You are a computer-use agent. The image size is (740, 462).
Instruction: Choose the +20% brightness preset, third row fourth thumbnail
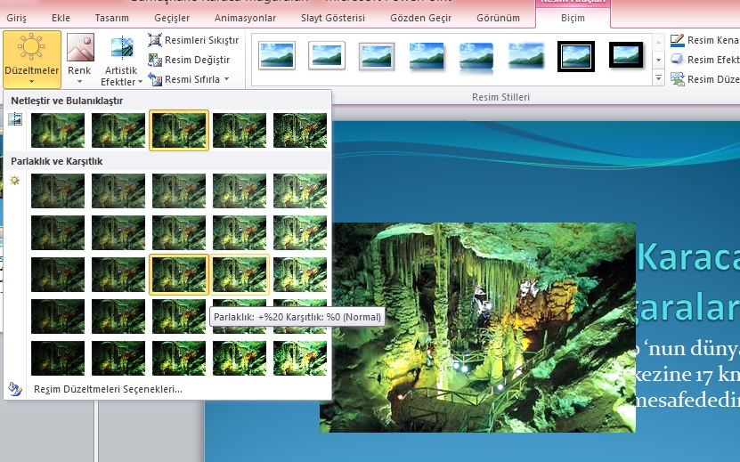coord(240,275)
